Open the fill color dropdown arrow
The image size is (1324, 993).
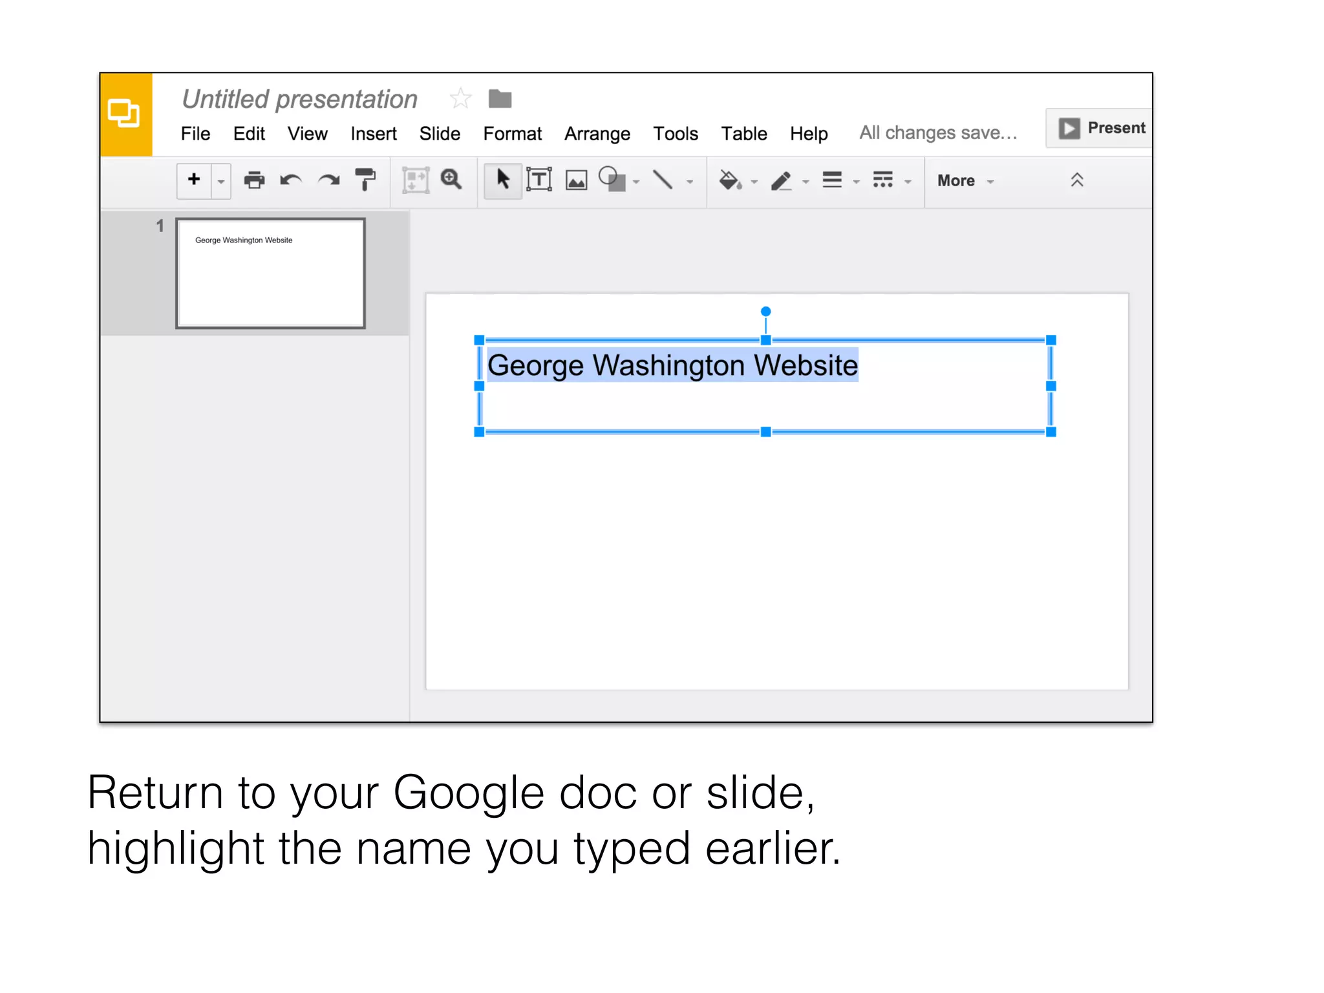click(x=754, y=182)
